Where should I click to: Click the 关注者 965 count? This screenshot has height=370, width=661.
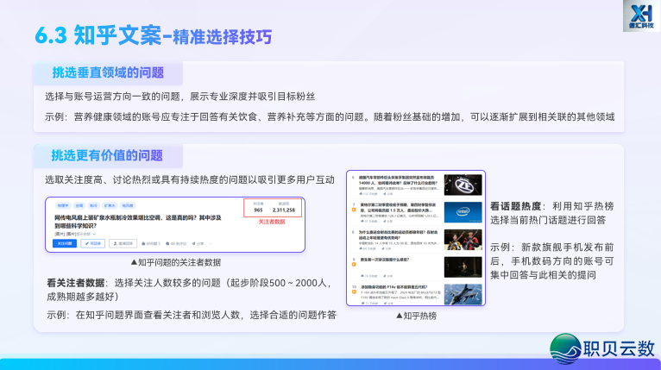(258, 207)
